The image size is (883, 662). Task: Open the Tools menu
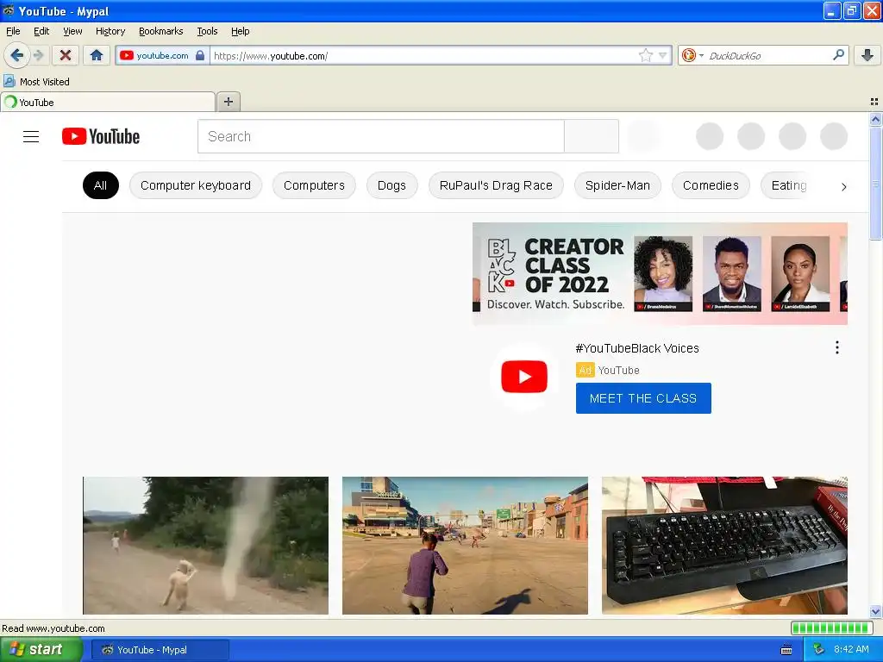pyautogui.click(x=207, y=31)
